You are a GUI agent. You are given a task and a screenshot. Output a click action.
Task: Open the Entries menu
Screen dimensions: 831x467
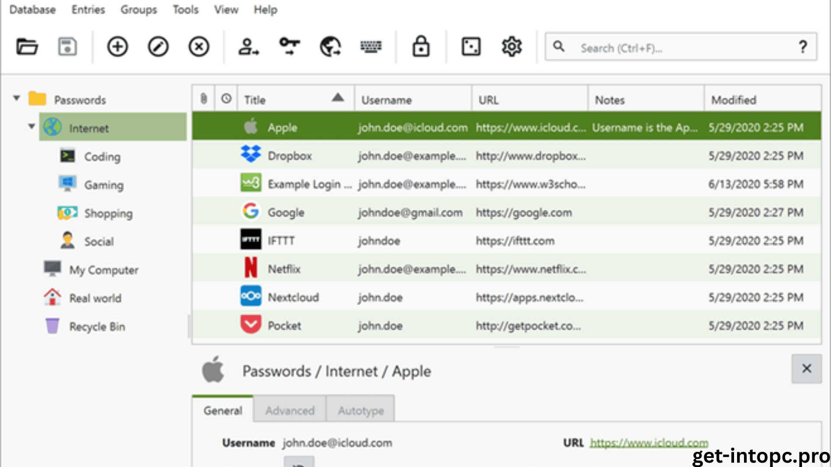(88, 10)
